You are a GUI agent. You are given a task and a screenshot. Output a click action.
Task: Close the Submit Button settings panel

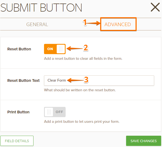tap(155, 7)
